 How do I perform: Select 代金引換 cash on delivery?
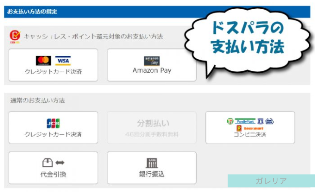point(53,168)
